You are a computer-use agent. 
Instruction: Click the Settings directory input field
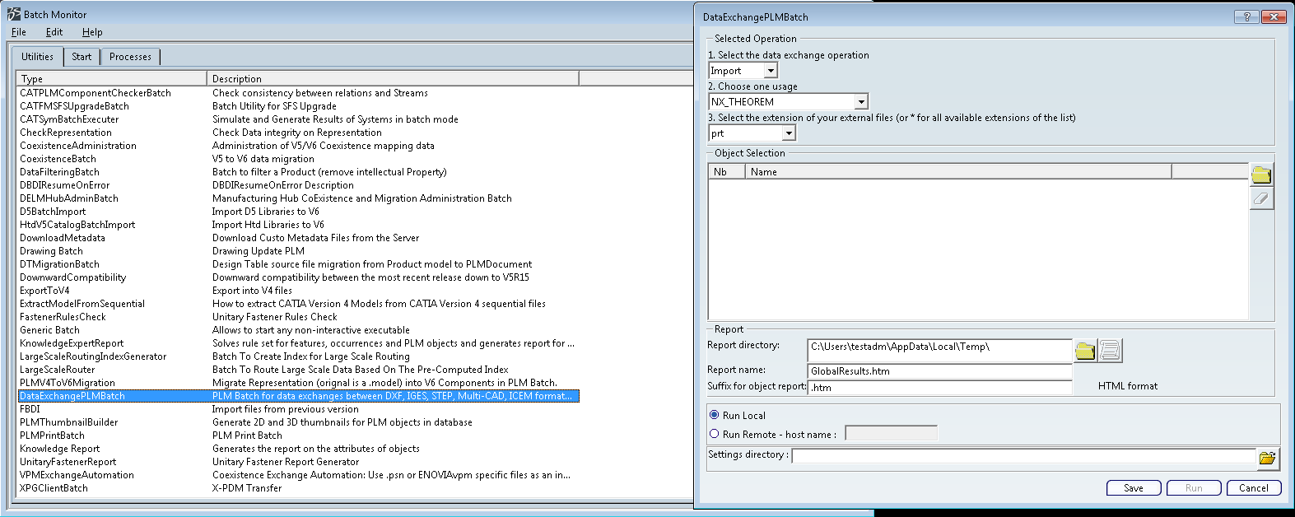tap(1023, 456)
